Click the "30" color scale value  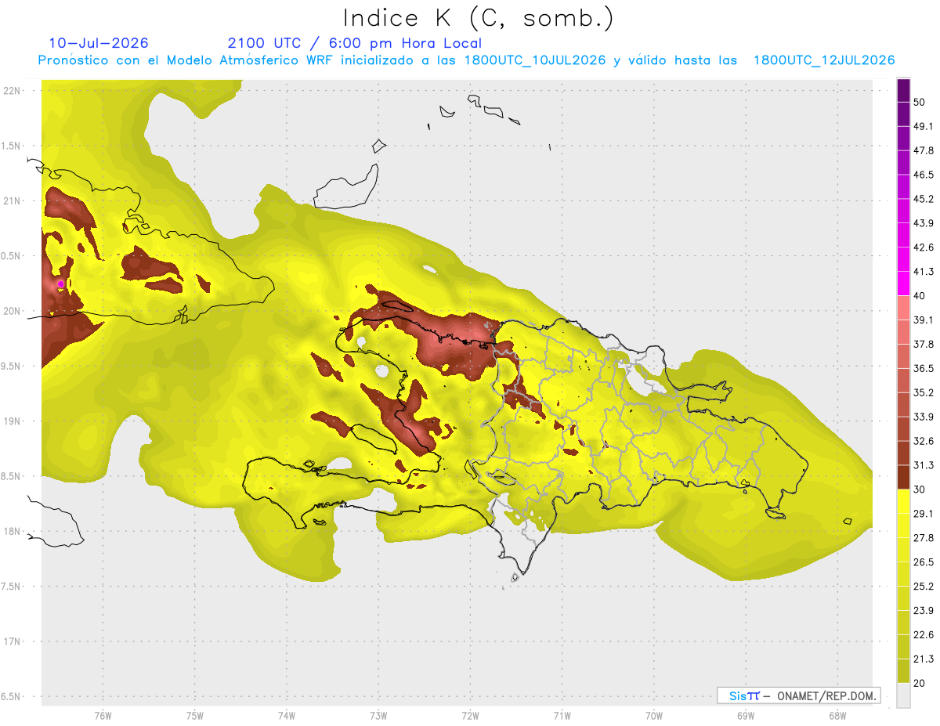pos(919,489)
